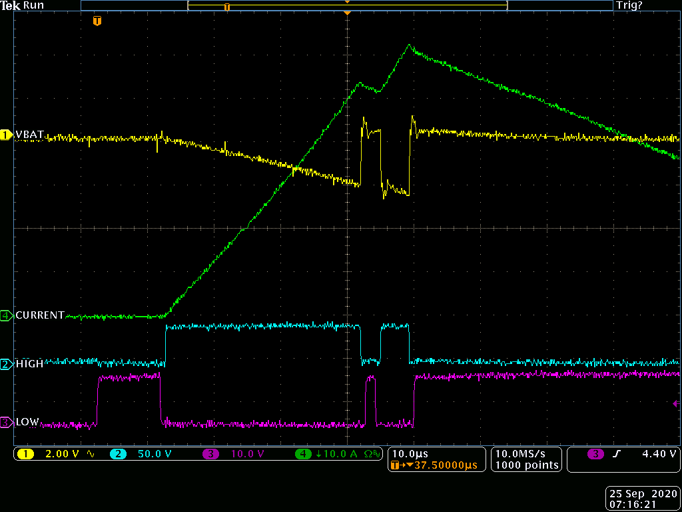
Task: Click the Trig? status indicator
Action: pos(629,5)
